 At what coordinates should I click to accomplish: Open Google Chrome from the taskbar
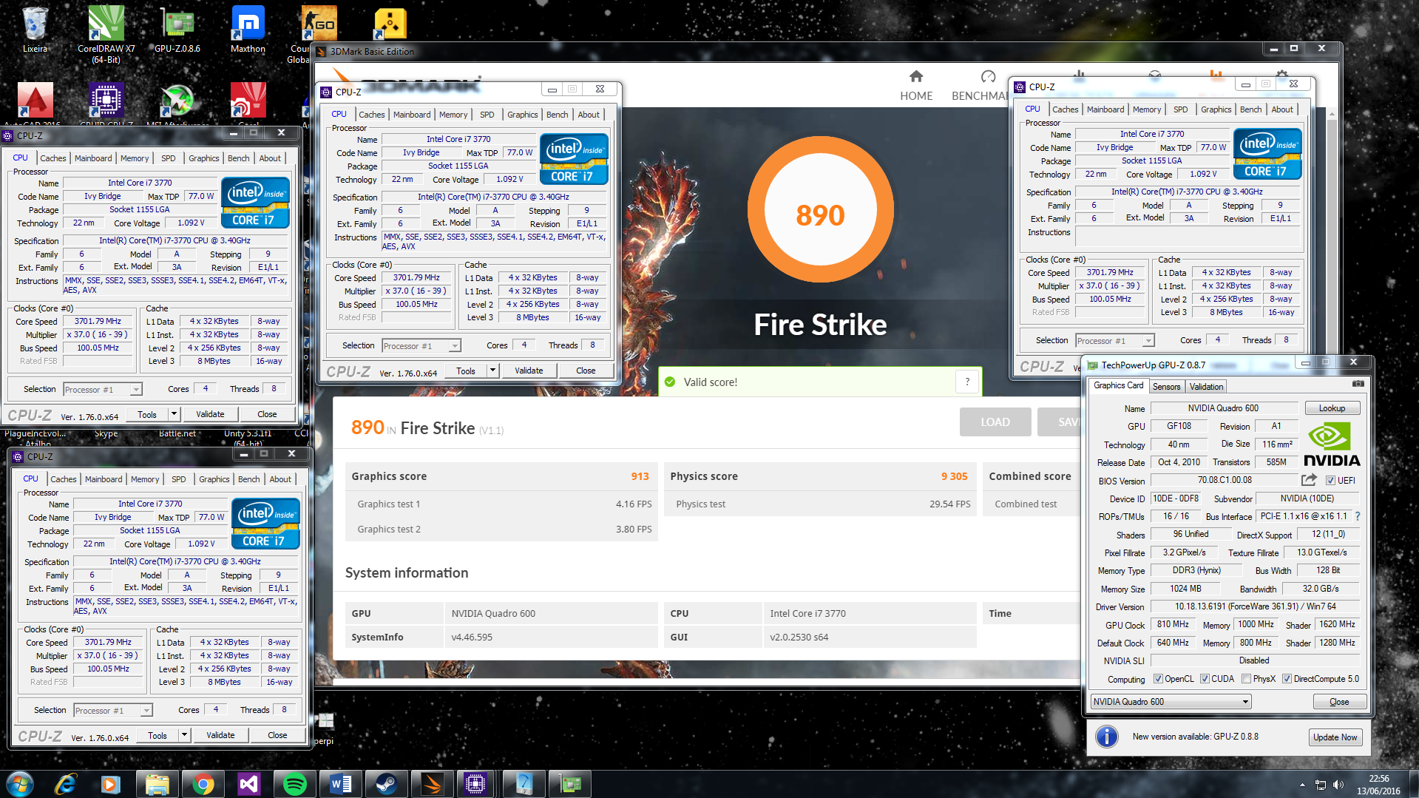point(203,784)
